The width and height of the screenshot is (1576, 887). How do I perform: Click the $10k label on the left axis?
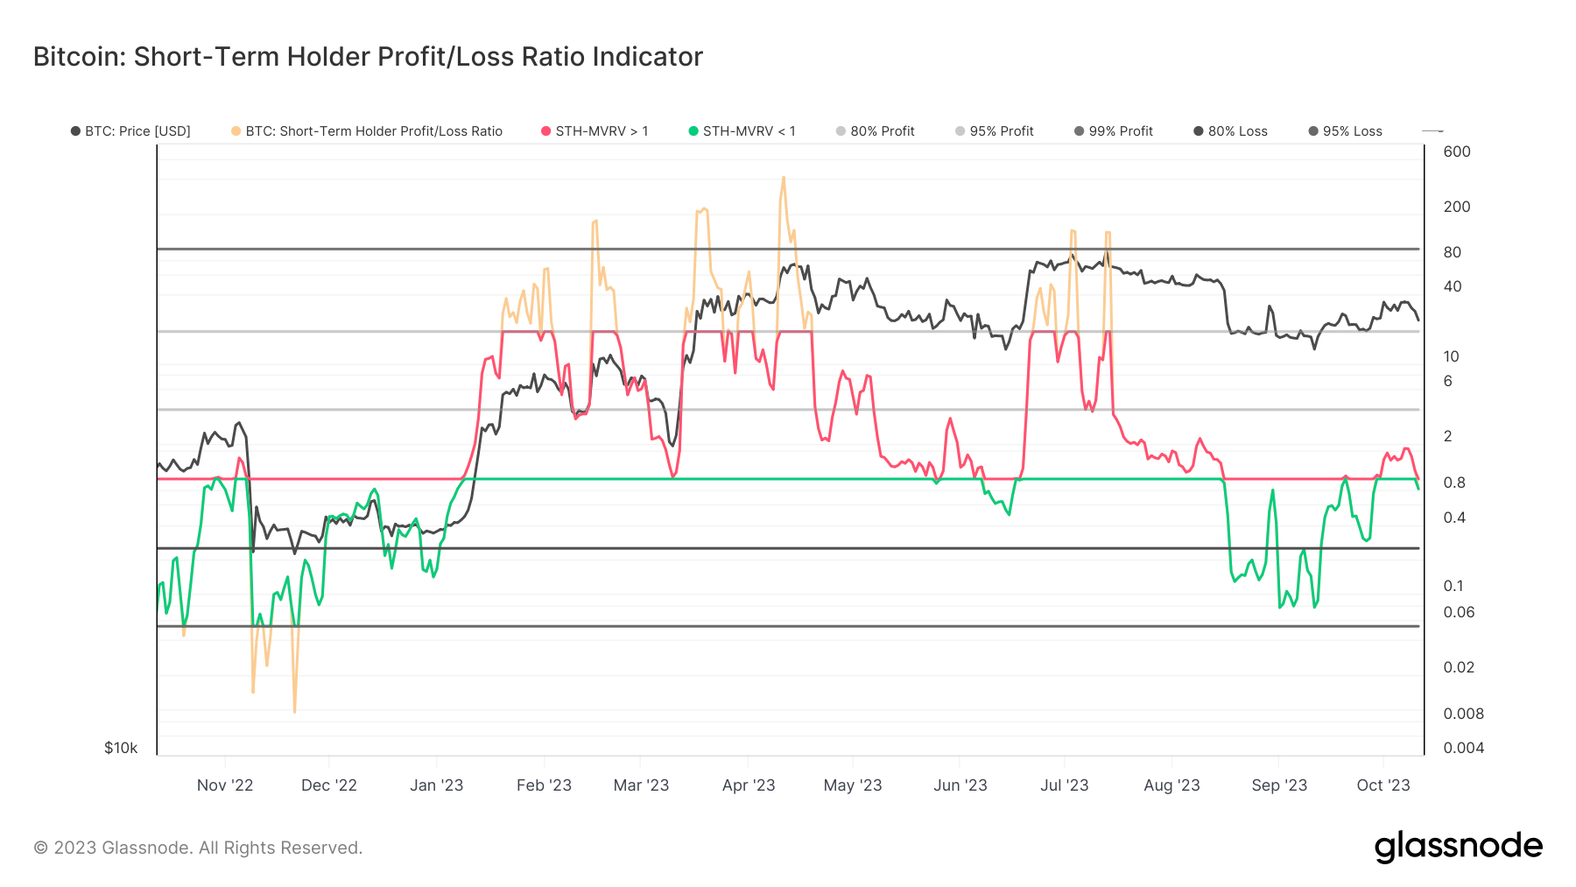120,748
